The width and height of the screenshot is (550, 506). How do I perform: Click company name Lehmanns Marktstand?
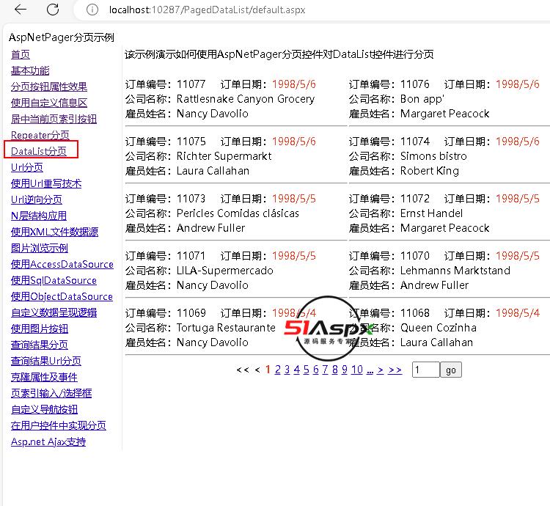tap(455, 271)
